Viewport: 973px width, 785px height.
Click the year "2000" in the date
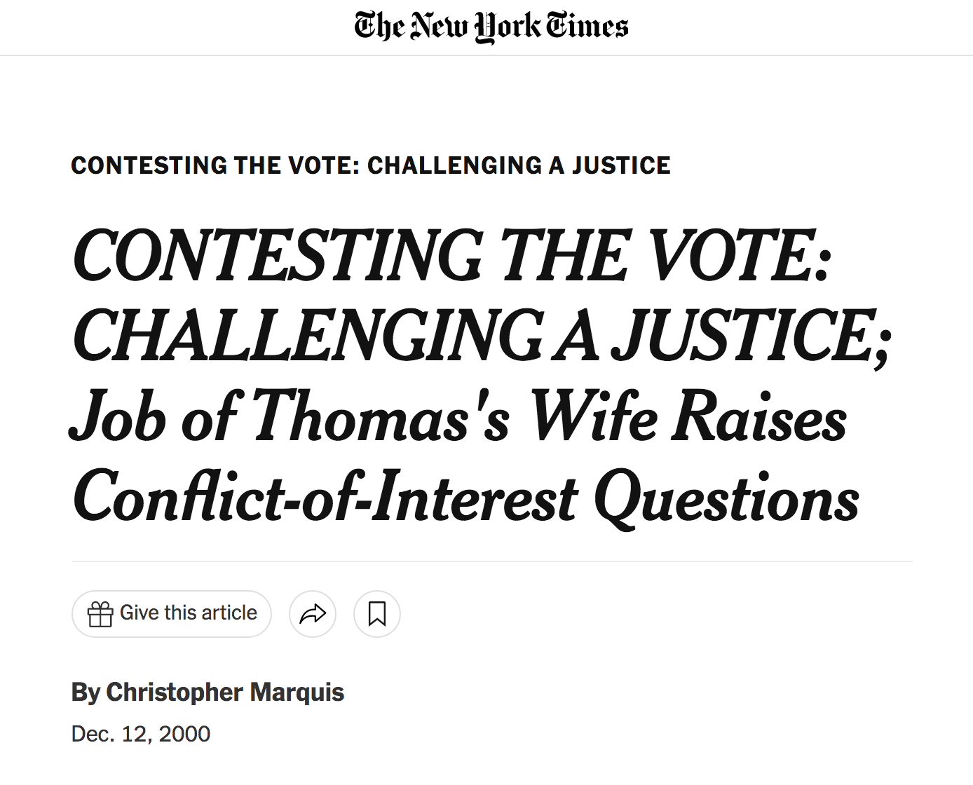[x=184, y=734]
